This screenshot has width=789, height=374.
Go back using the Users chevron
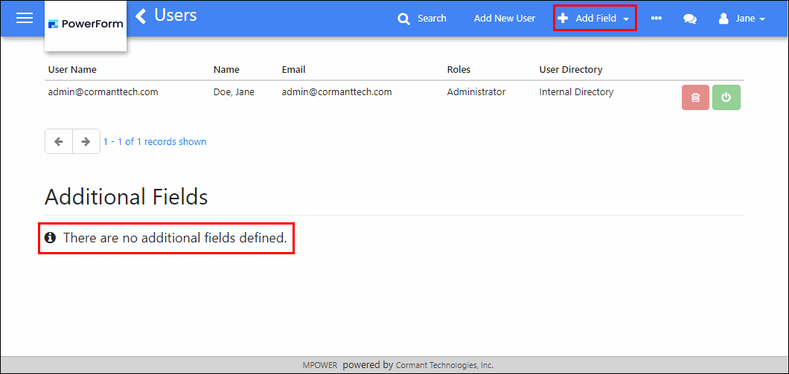pos(141,16)
